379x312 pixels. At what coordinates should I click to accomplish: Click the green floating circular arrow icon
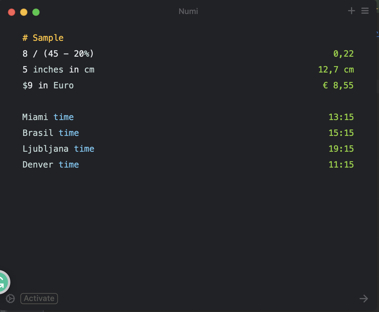click(x=3, y=282)
